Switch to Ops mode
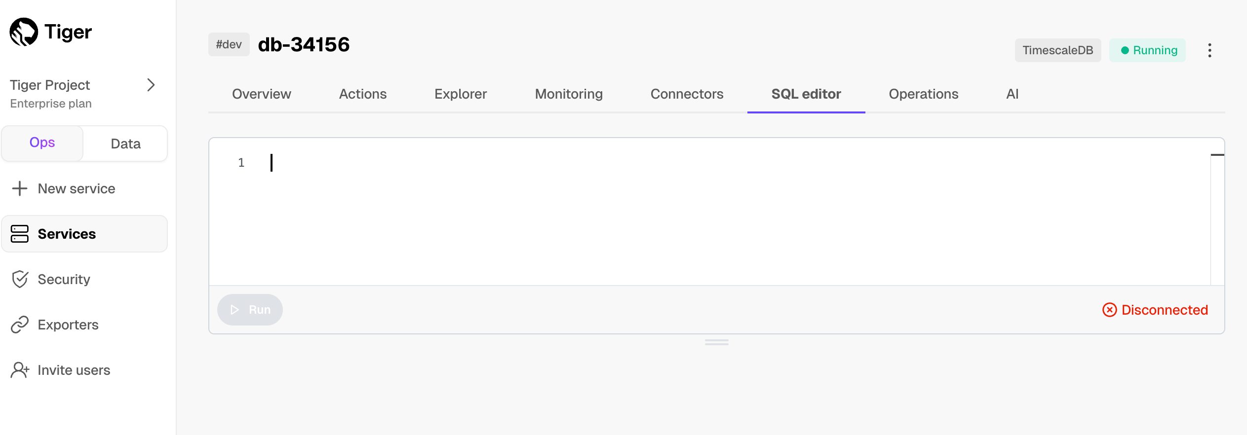Viewport: 1247px width, 435px height. click(42, 143)
